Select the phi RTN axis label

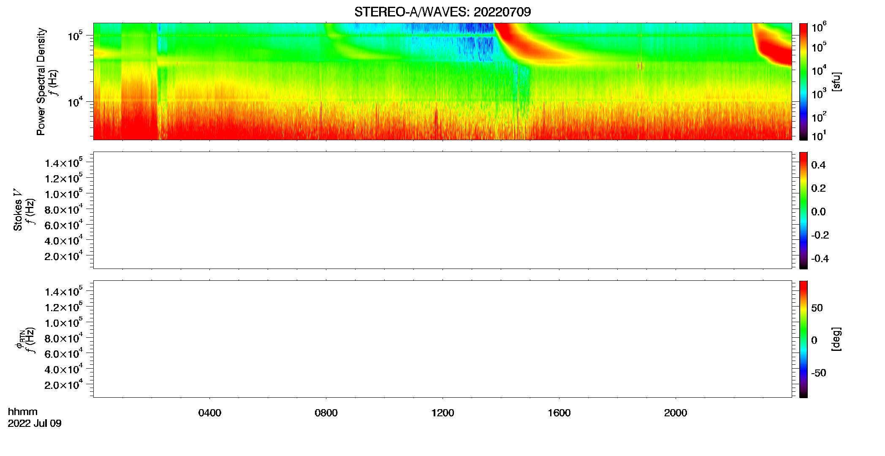click(19, 340)
